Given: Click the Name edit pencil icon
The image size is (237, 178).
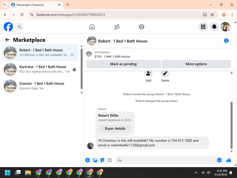Looking at the screenshot, I should [x=165, y=74].
